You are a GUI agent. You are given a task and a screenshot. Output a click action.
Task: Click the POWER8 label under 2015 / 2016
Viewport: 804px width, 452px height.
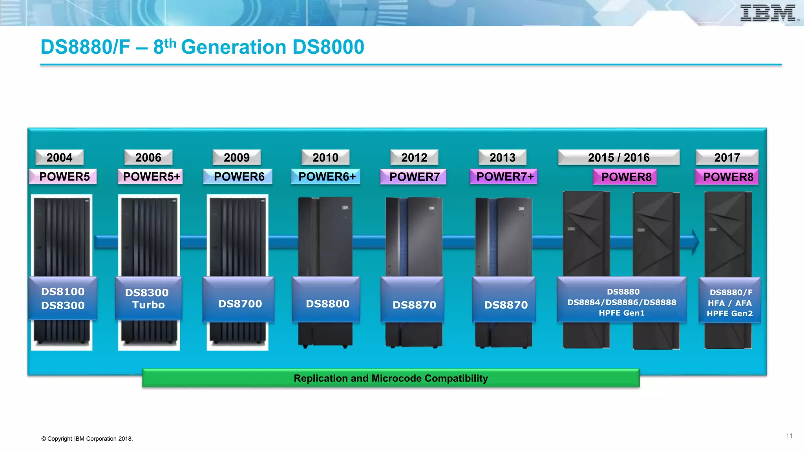click(625, 177)
